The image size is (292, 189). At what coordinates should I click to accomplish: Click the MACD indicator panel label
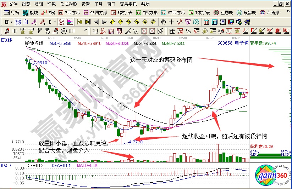[6, 165]
